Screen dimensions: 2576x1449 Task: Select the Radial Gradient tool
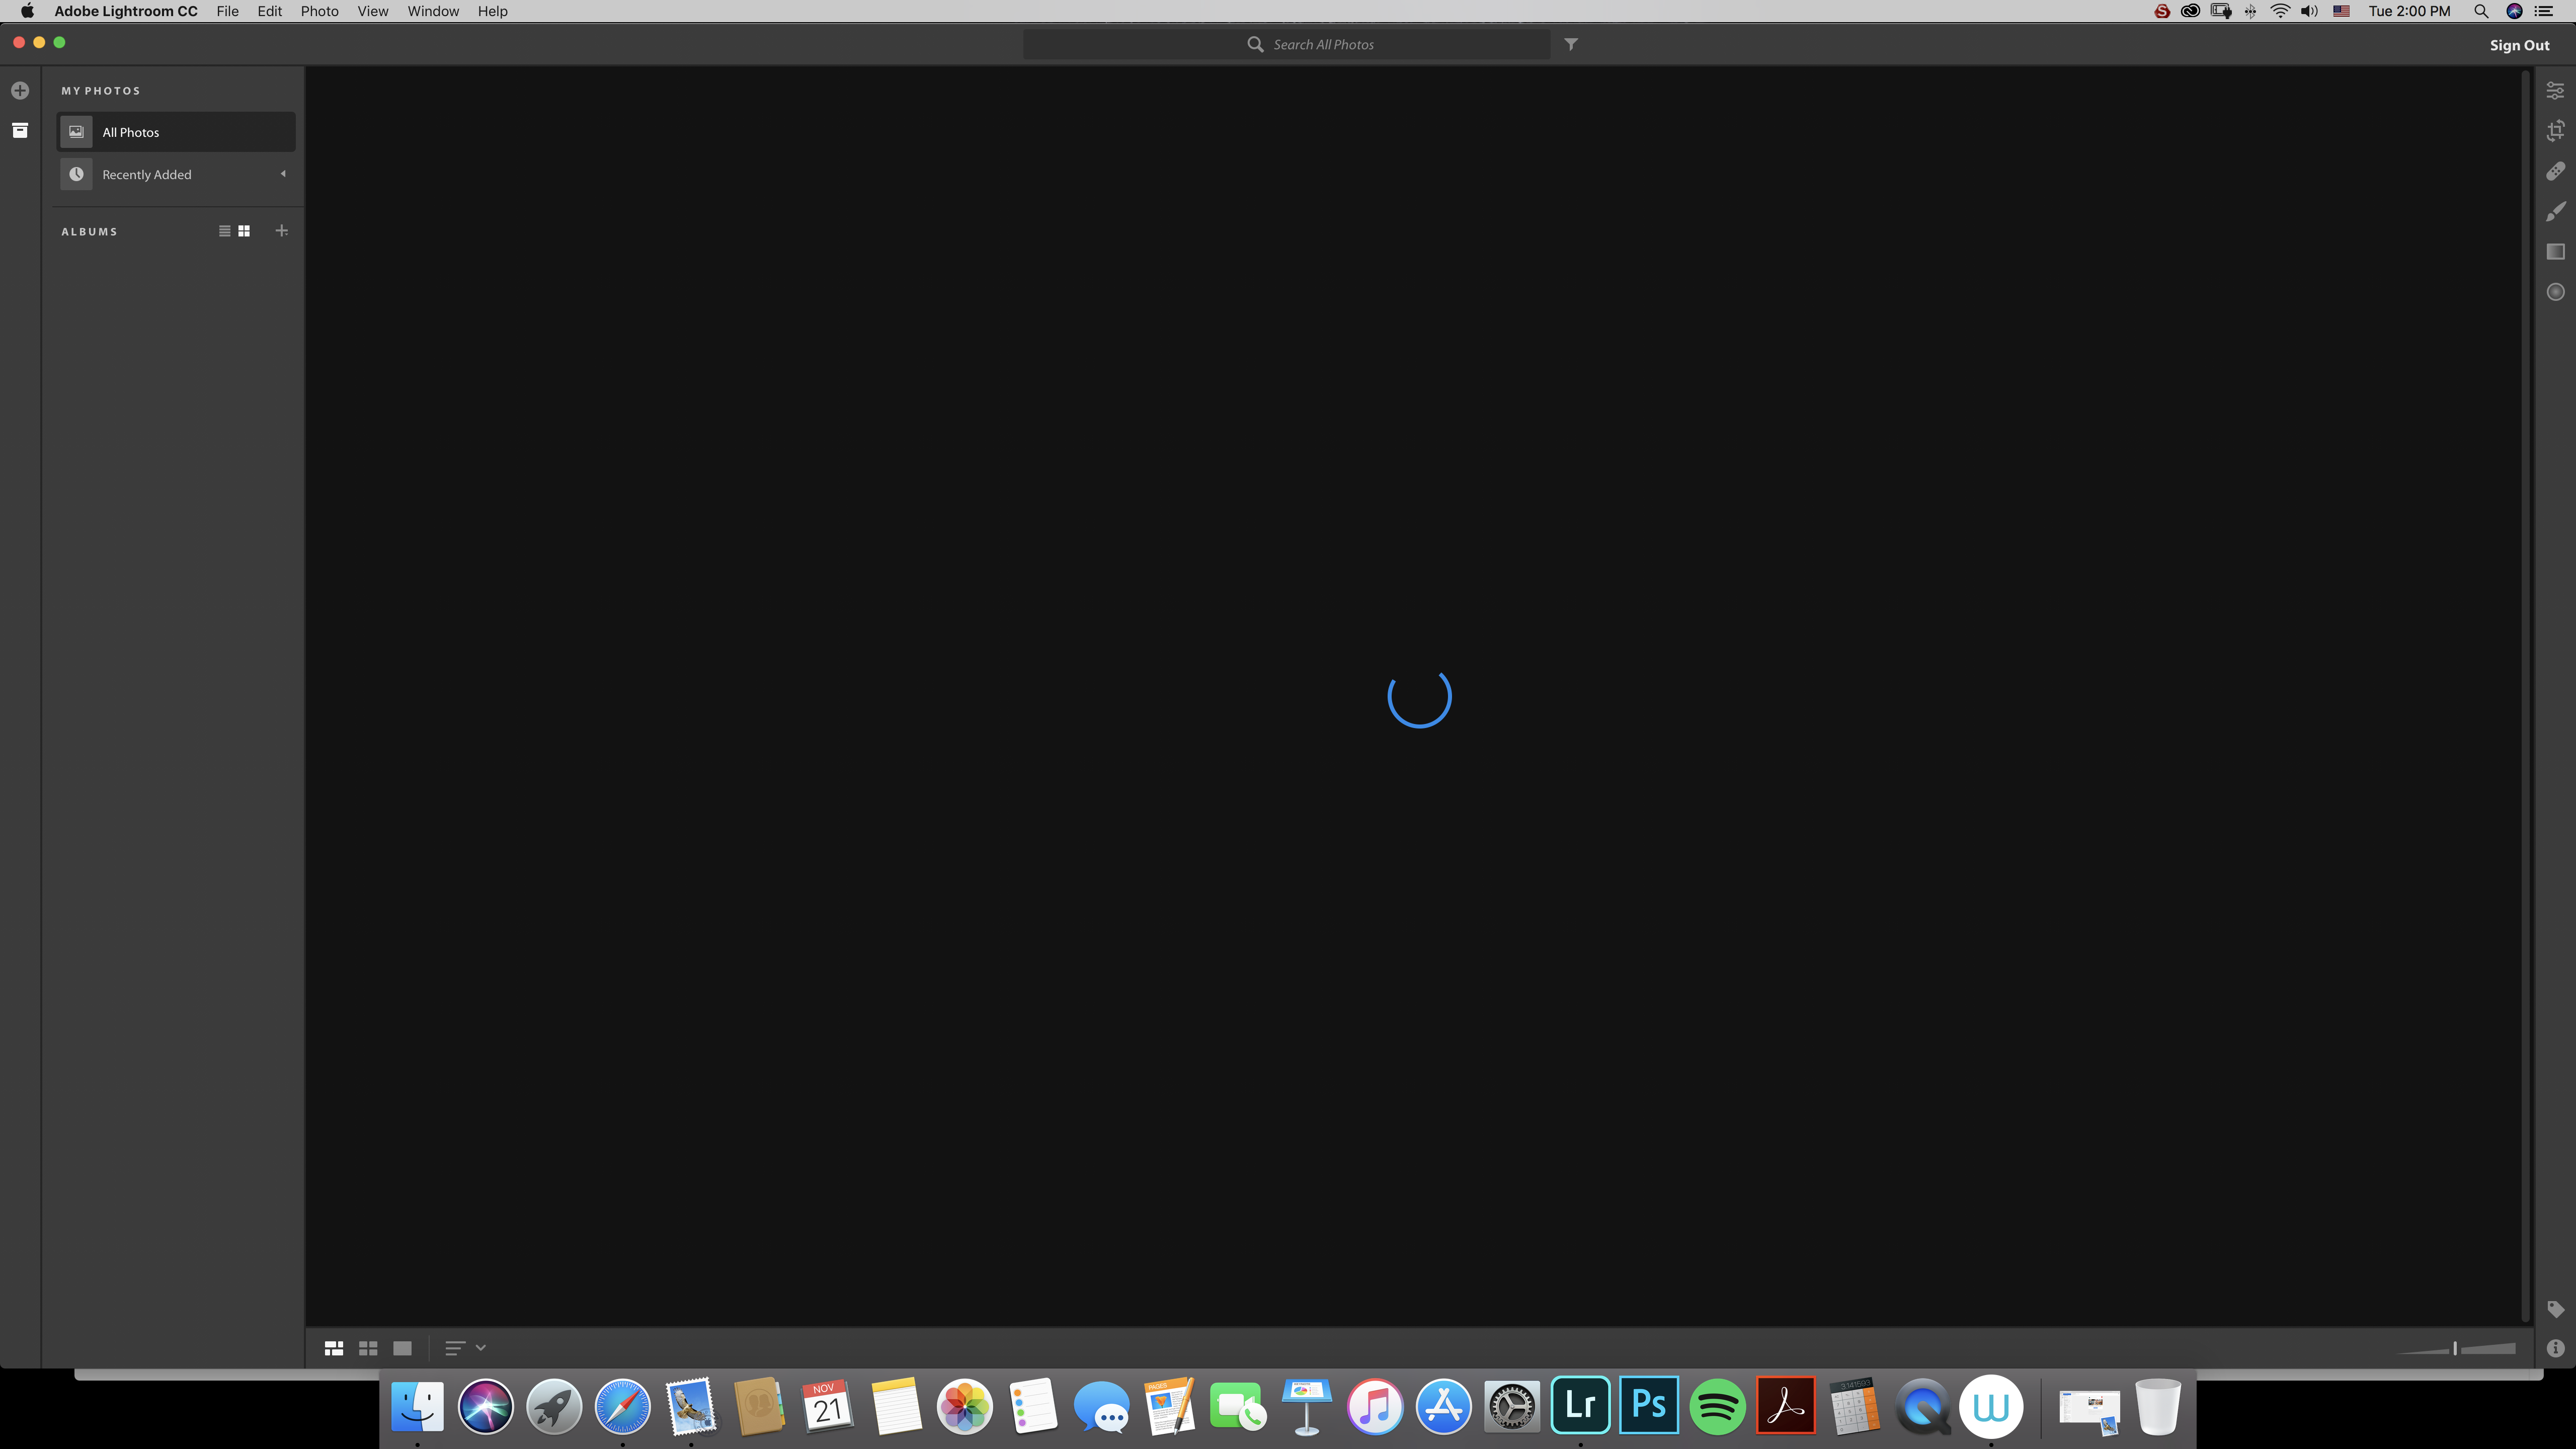point(2555,292)
